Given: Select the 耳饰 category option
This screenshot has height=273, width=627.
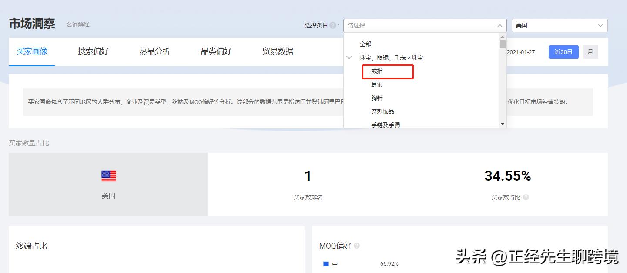Looking at the screenshot, I should tap(377, 84).
